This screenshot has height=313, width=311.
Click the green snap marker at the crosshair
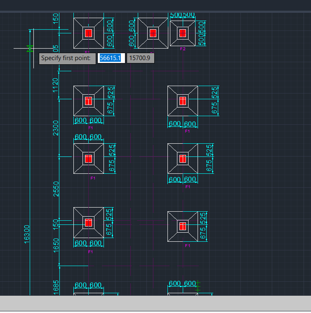30,49
